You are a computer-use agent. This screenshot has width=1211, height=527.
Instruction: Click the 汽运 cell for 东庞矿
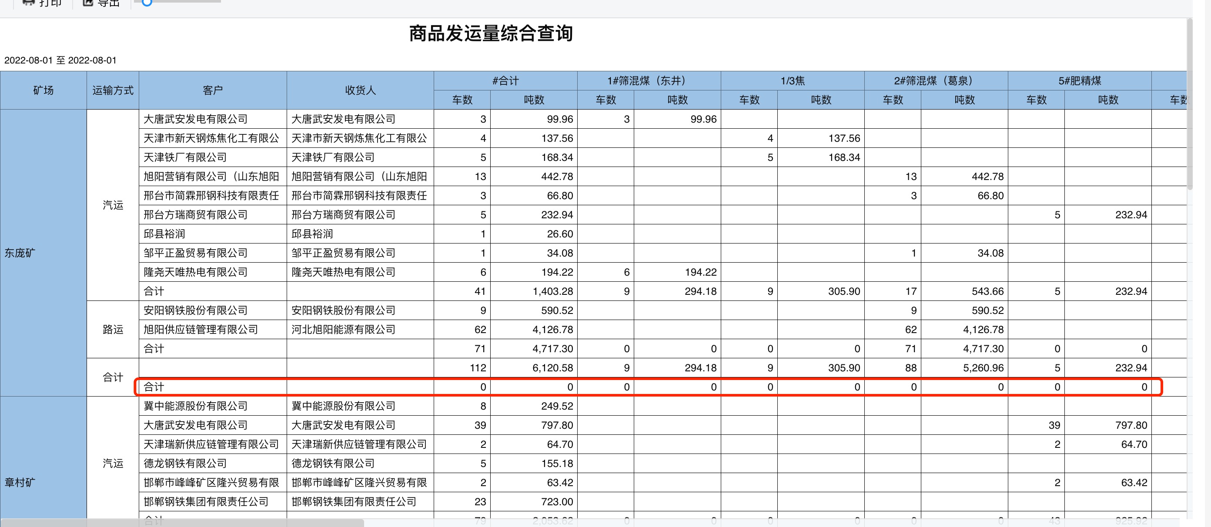(x=113, y=205)
